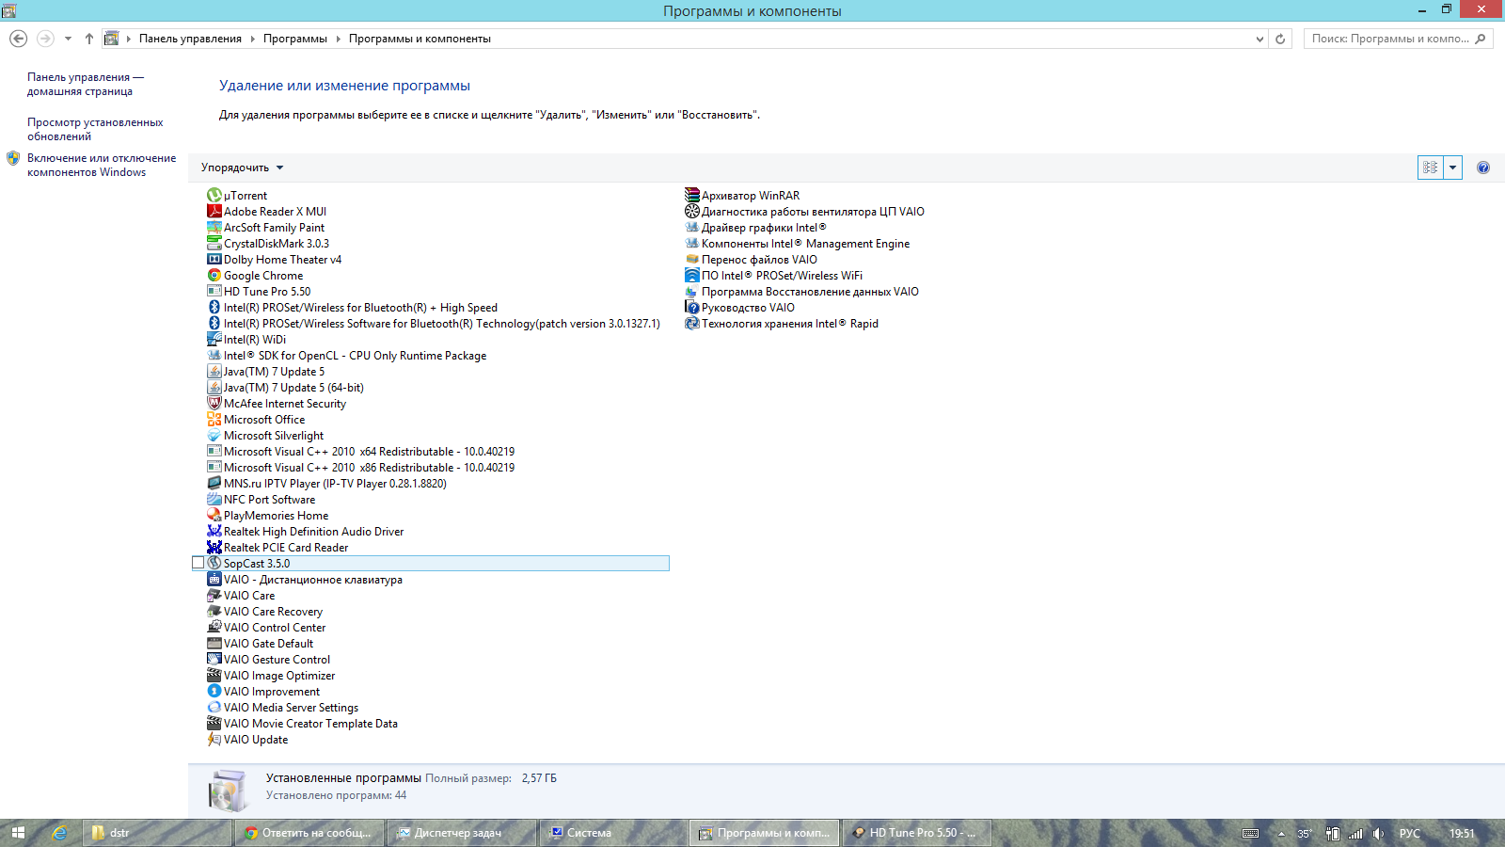Open help with the question mark icon
1505x847 pixels.
tap(1482, 168)
